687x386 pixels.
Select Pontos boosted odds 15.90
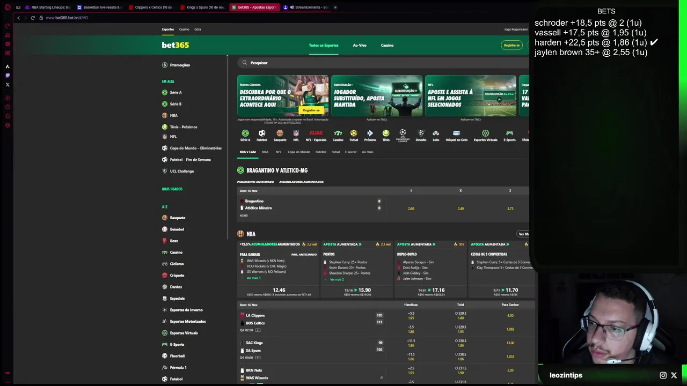click(364, 290)
